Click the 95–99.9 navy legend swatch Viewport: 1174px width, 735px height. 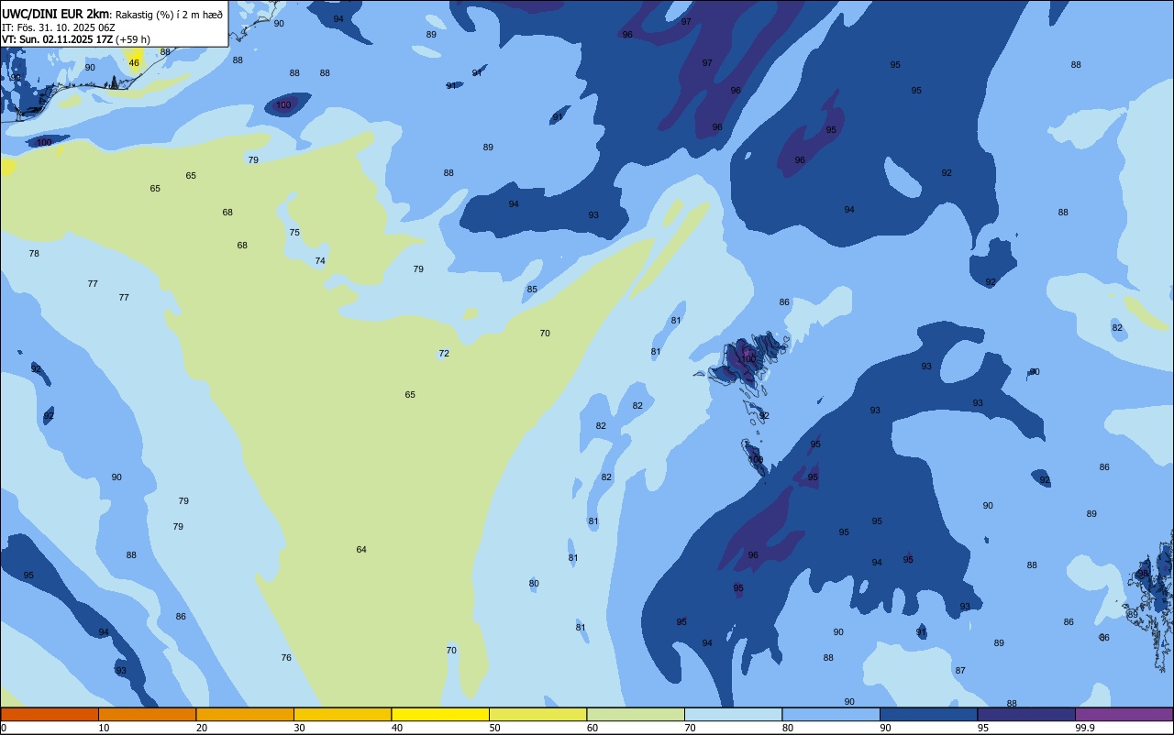coord(1026,714)
